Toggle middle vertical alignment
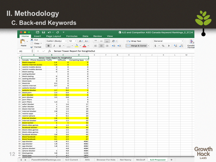216x162 pixels. coord(101,41)
